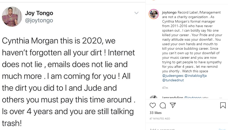Open the joytongo username in the caption
Image resolution: width=228 pixels, height=130 pixels.
pyautogui.click(x=169, y=13)
